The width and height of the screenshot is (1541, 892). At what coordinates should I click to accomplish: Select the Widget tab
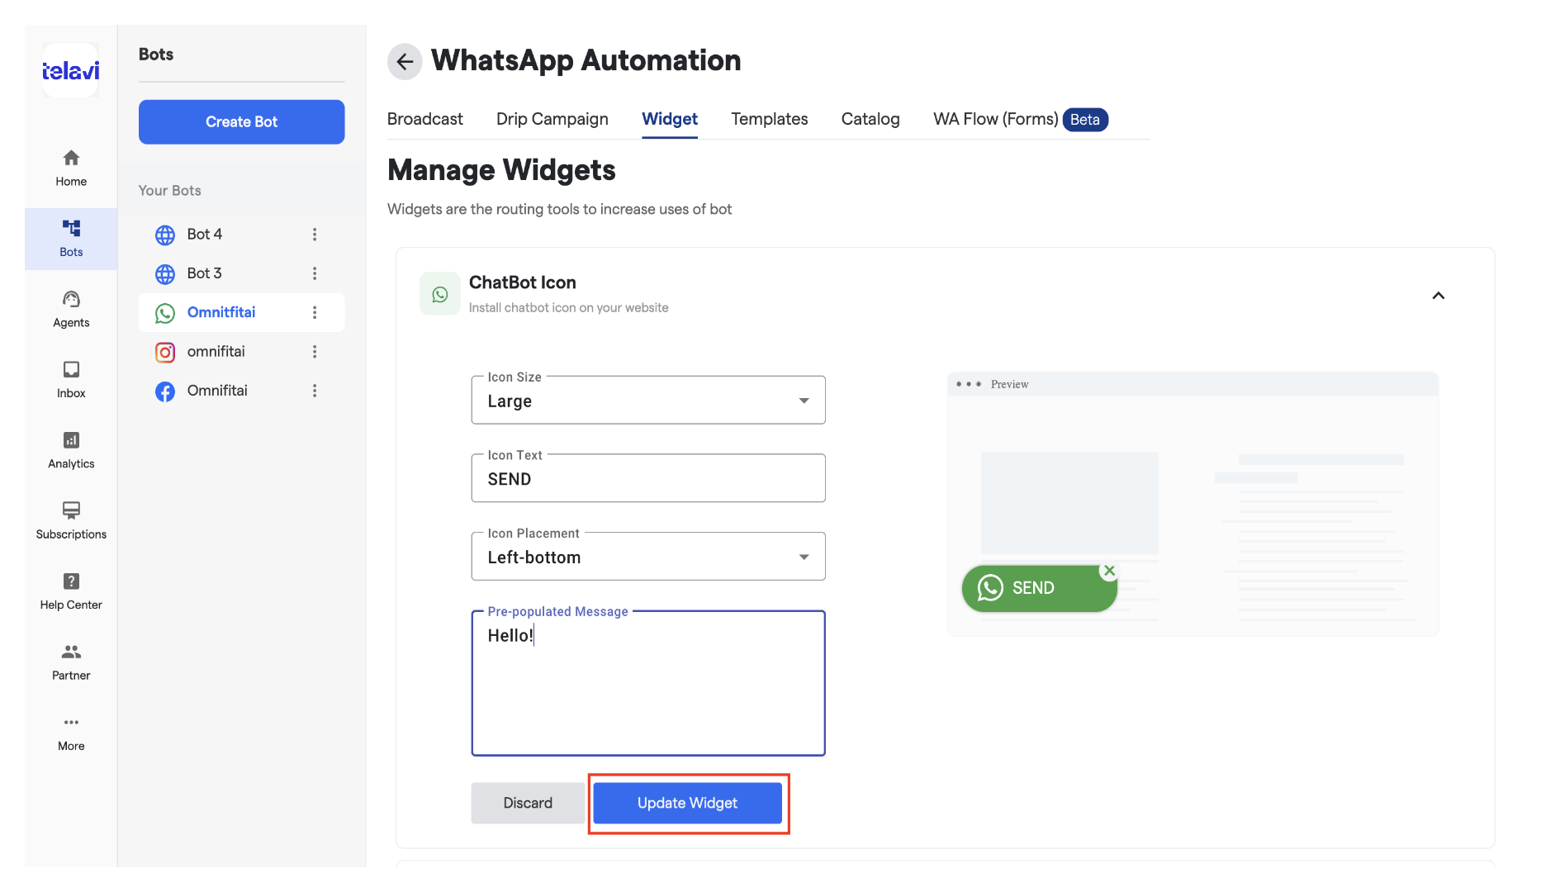[x=670, y=119]
